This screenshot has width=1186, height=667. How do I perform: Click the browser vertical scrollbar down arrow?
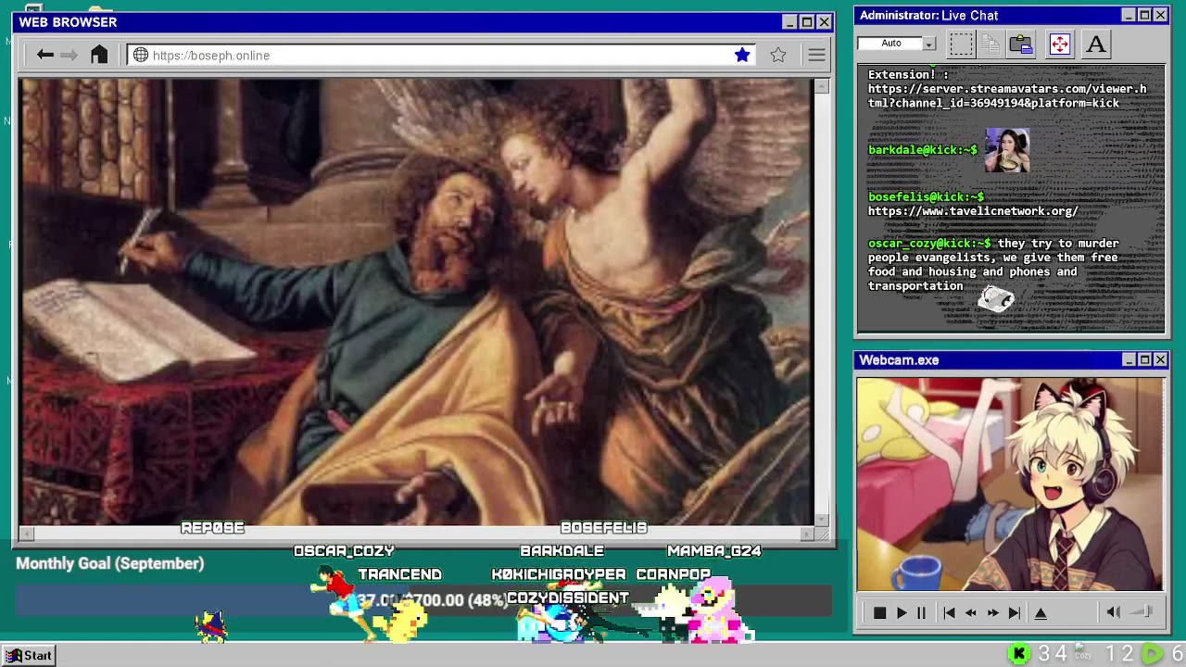pos(822,520)
